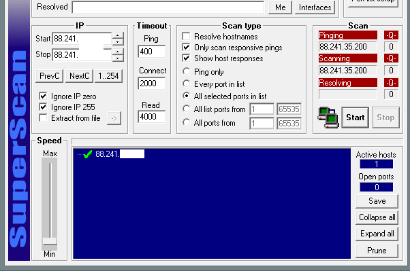Click the scan progress bar above results
The width and height of the screenshot is (410, 271).
tap(237, 142)
